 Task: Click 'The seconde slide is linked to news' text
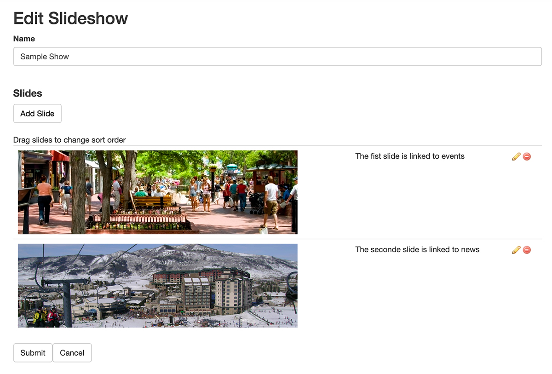click(417, 250)
